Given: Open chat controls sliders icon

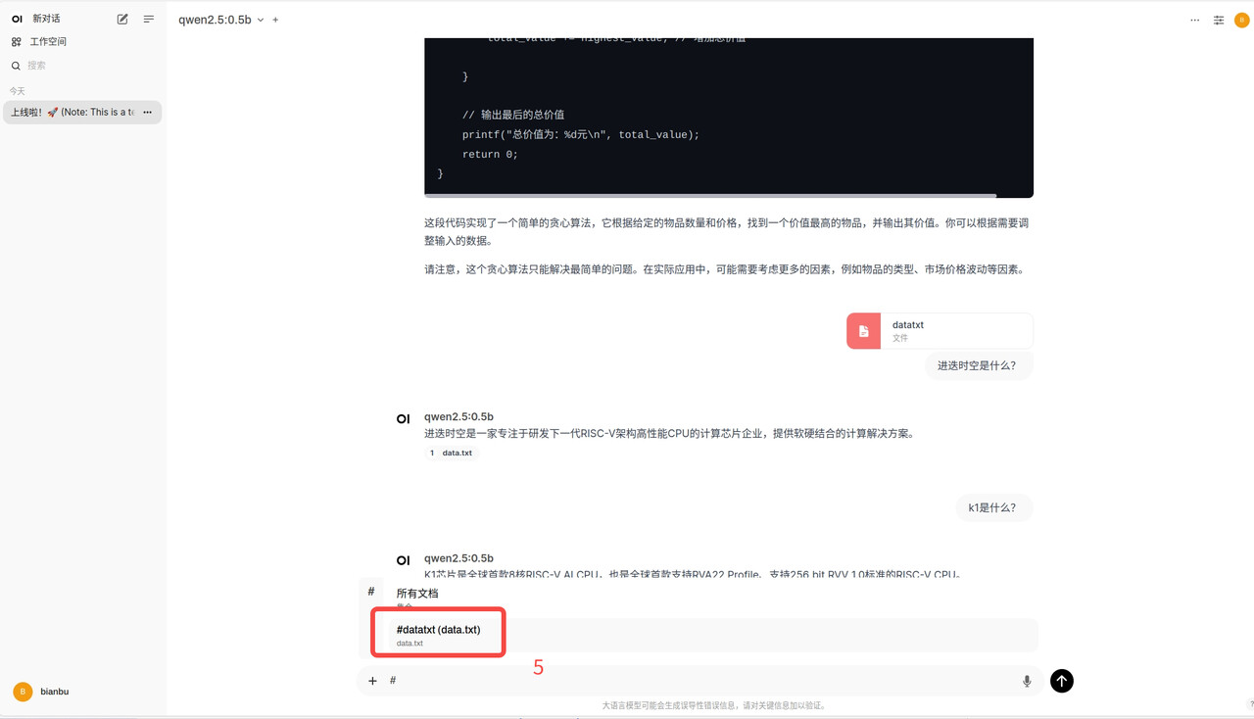Looking at the screenshot, I should [x=1219, y=20].
